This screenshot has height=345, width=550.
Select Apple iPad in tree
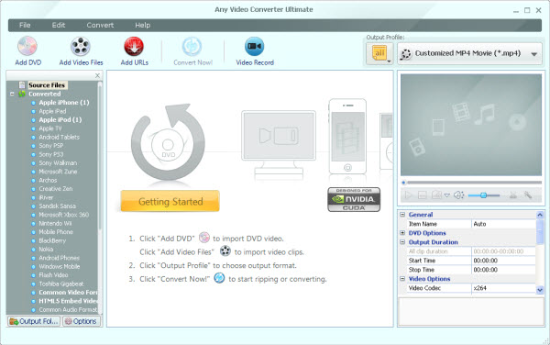click(x=52, y=111)
